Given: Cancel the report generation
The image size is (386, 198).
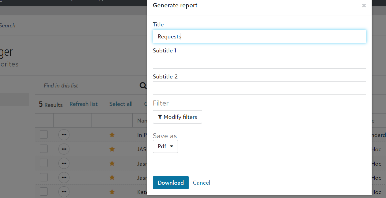Looking at the screenshot, I should pyautogui.click(x=201, y=183).
